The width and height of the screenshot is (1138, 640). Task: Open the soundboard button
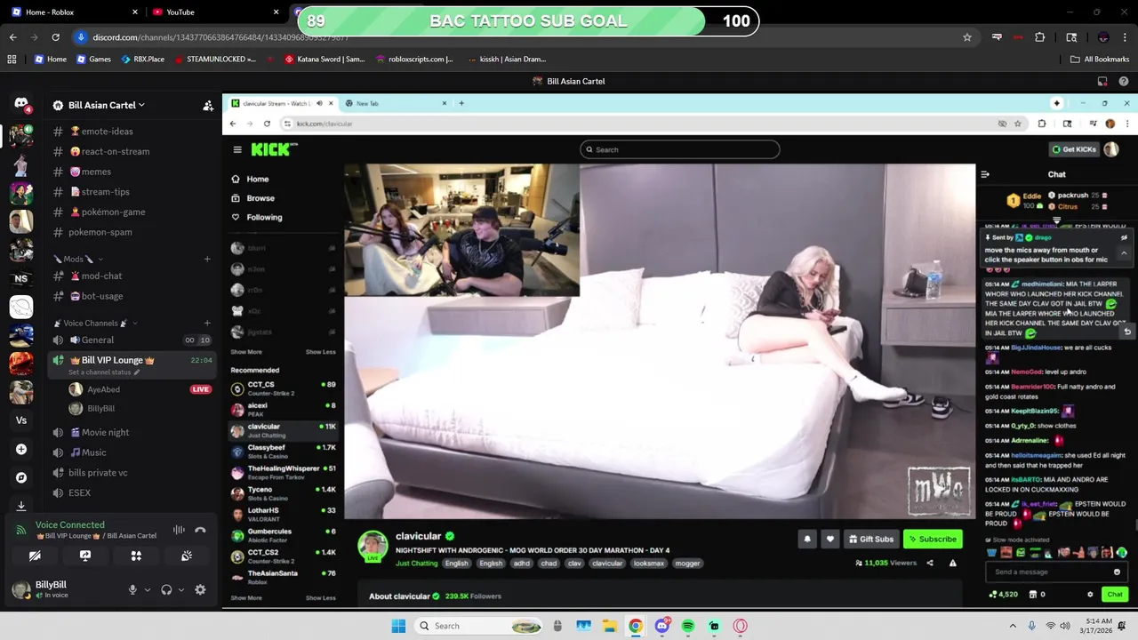(x=187, y=556)
